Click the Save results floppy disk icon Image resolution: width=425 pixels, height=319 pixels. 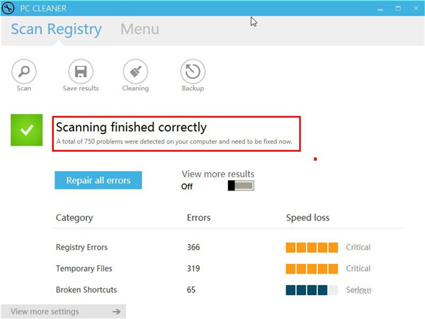(81, 71)
